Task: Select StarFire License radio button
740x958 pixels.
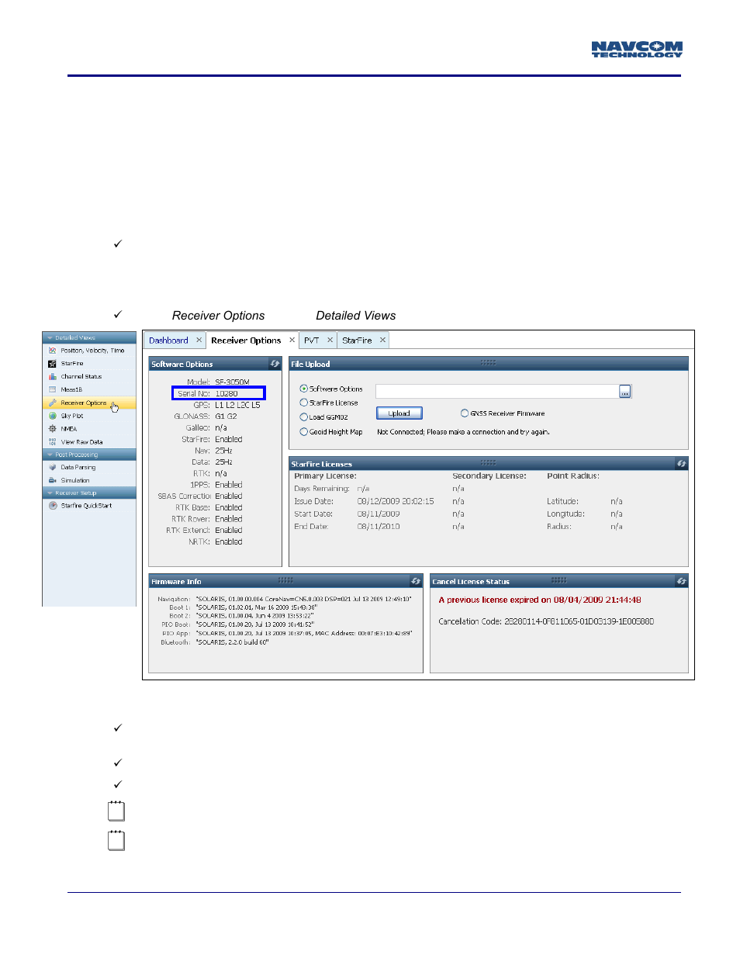Action: (304, 403)
